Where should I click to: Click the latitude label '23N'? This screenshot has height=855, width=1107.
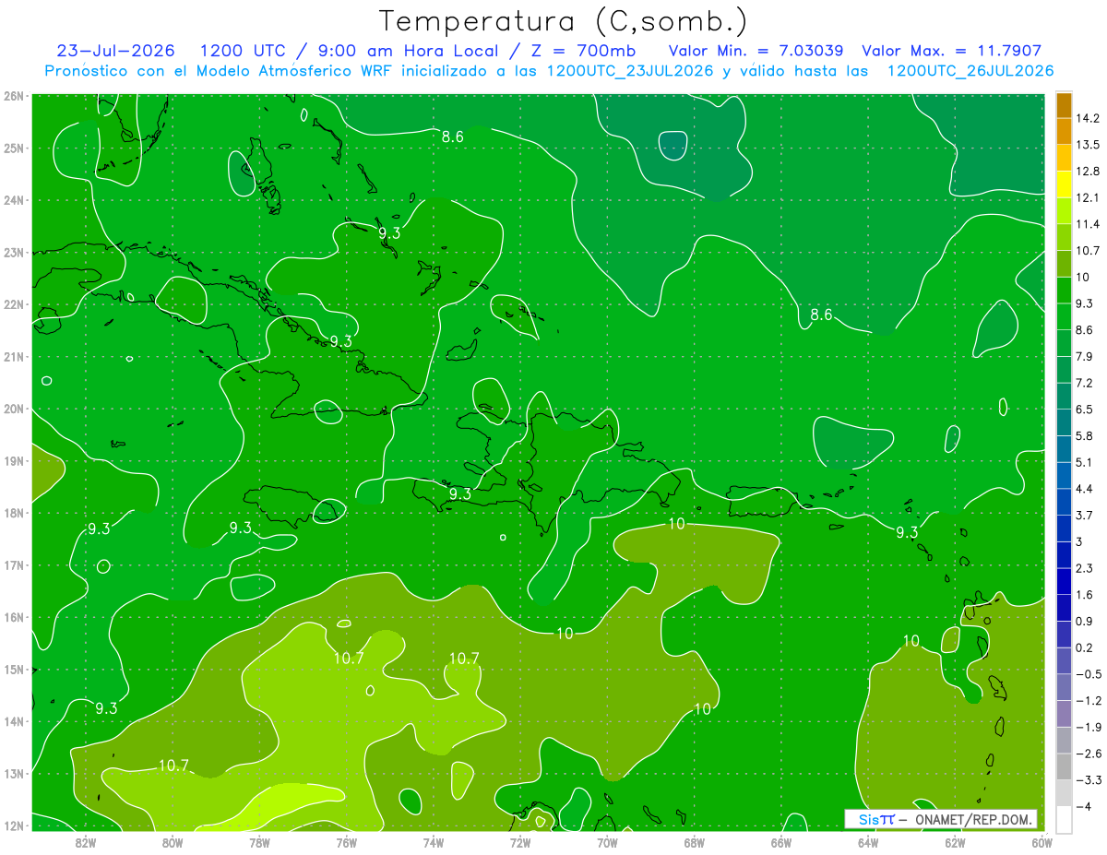14,252
